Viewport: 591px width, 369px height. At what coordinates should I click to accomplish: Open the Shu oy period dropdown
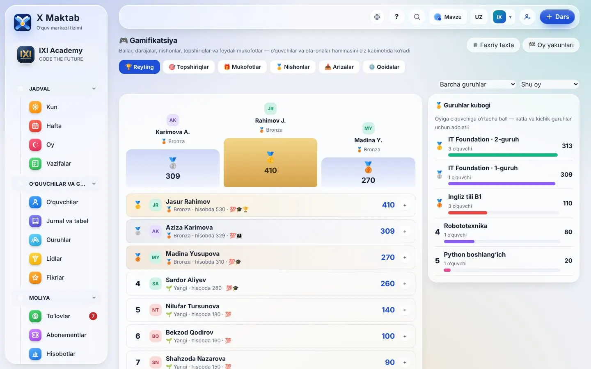[x=549, y=84]
